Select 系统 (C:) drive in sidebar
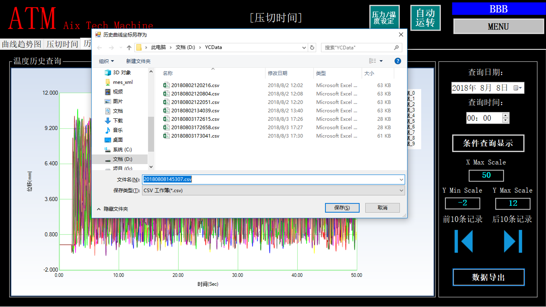546x307 pixels. point(122,149)
